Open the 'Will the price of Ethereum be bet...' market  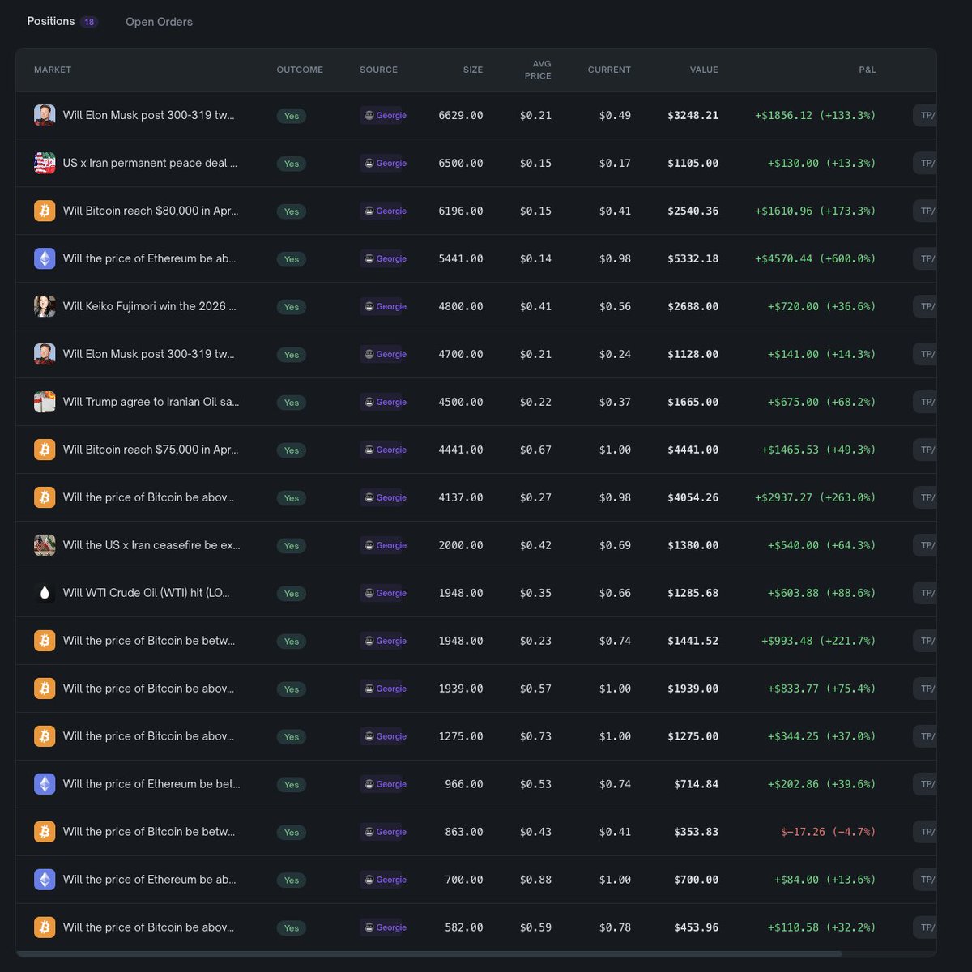(x=151, y=784)
